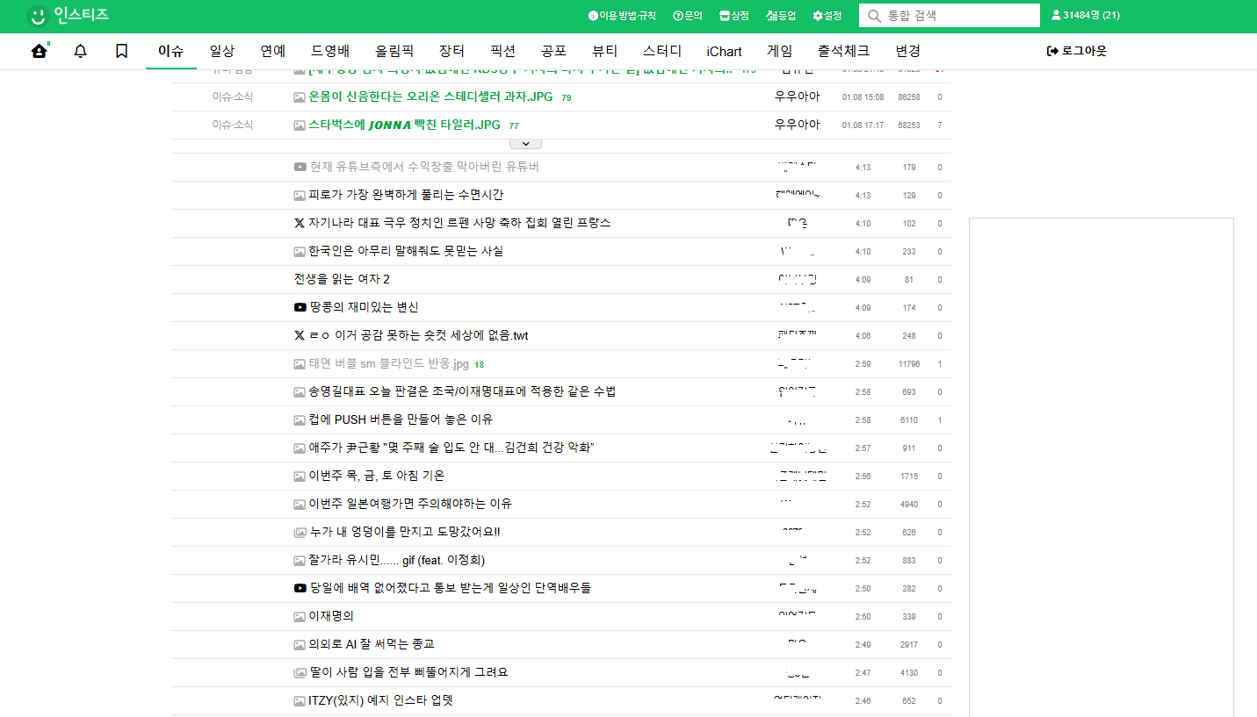Click image icon on 송영길대표 post

(300, 391)
